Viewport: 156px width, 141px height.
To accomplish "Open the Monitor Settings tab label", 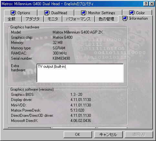I will pos(102,13).
